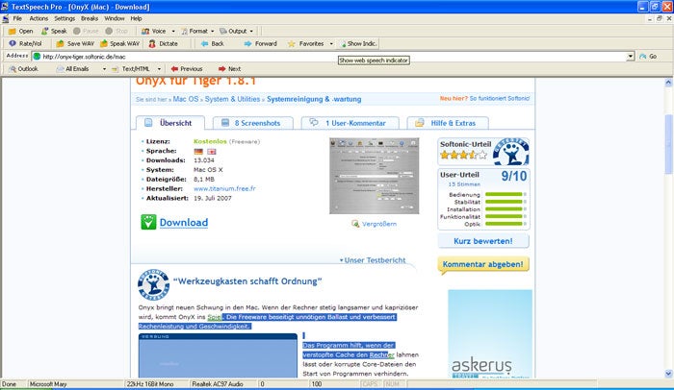
Task: Click the All Emails button
Action: click(x=72, y=68)
